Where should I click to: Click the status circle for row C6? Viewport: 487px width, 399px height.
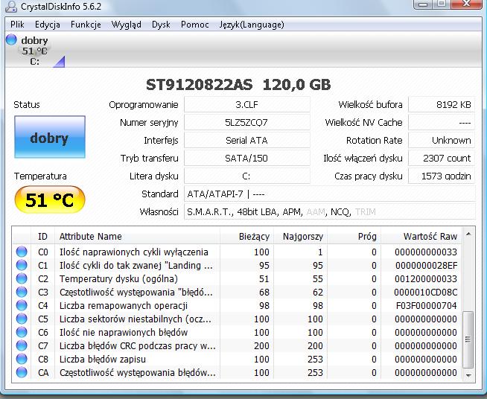coord(22,332)
